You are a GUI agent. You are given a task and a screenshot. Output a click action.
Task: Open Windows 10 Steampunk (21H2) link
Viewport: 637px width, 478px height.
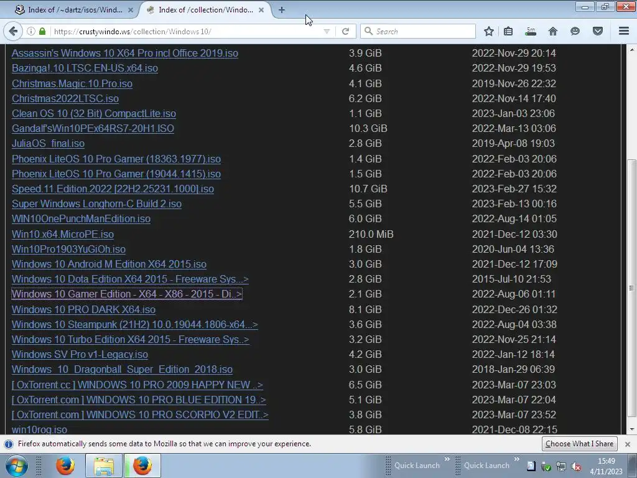[134, 325]
